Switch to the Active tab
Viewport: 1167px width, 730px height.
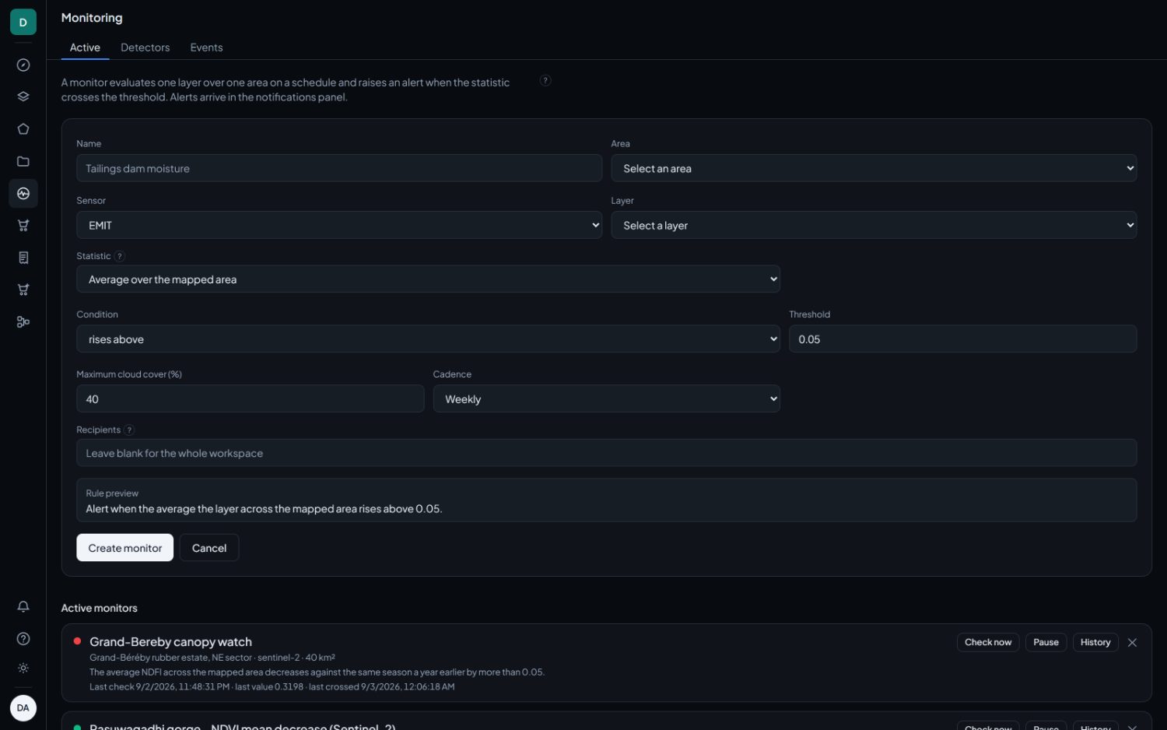point(85,47)
